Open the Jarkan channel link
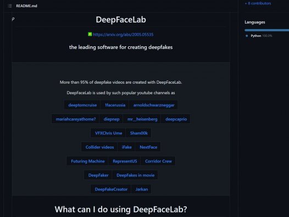Viewport: 289px width, 217px height. 142,189
